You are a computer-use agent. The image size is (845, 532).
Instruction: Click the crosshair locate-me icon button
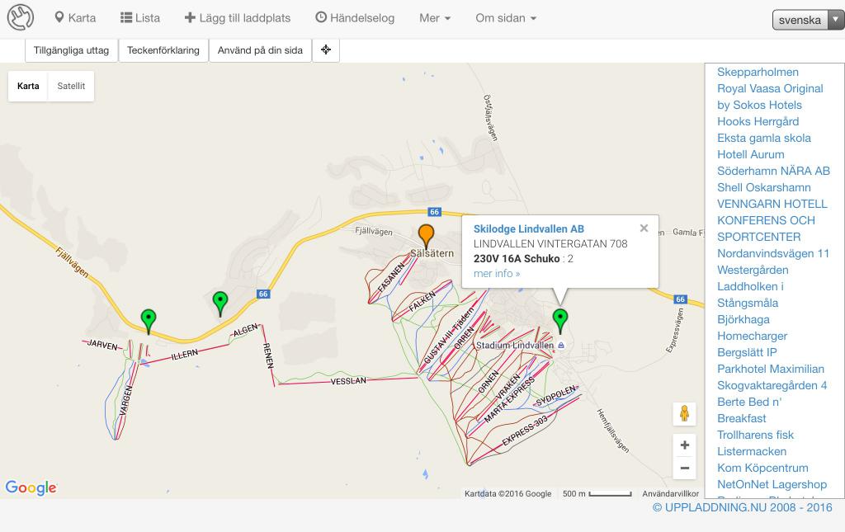[x=326, y=50]
